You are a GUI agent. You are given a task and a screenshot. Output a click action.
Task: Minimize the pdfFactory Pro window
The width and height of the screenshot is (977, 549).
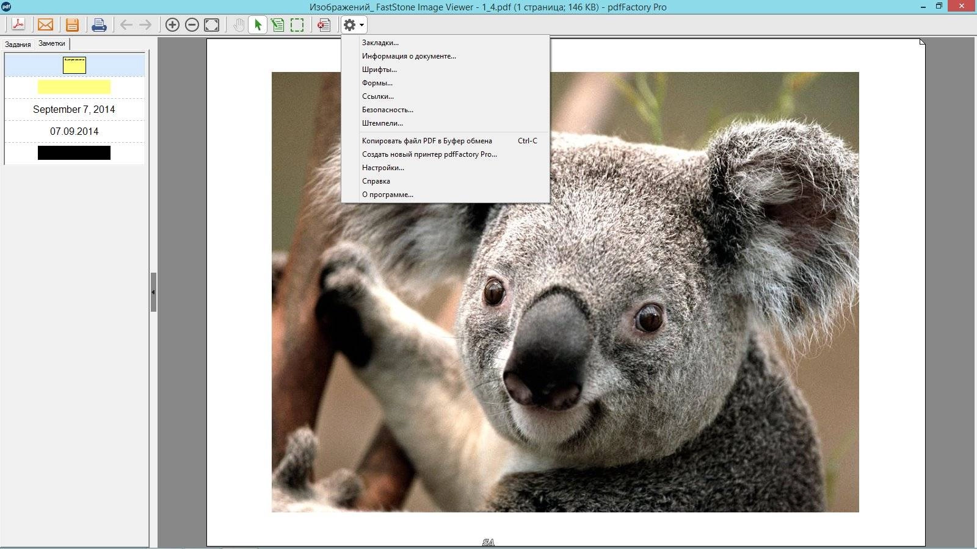click(923, 6)
